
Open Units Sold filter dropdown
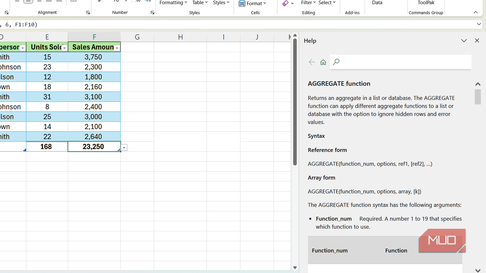65,48
